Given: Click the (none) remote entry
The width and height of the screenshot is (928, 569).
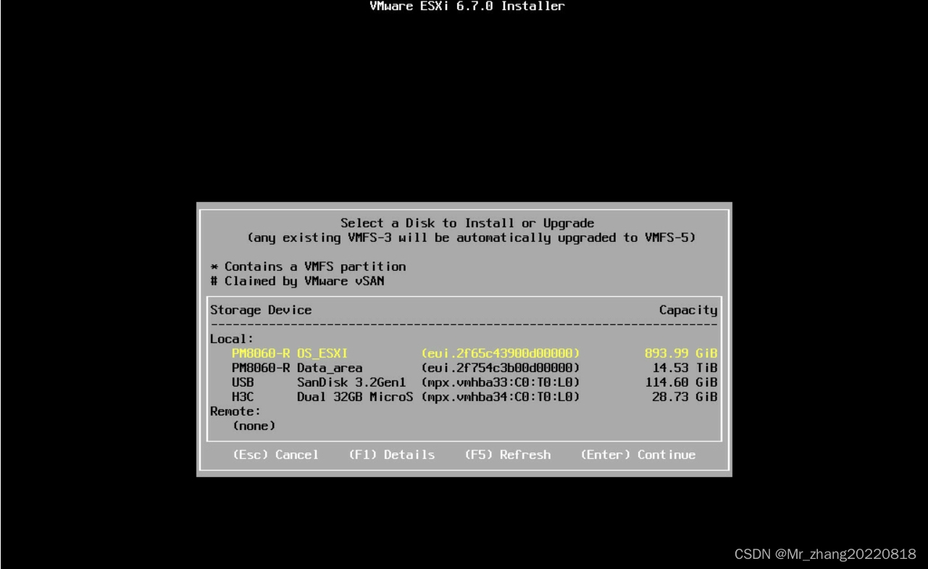Looking at the screenshot, I should tap(254, 426).
